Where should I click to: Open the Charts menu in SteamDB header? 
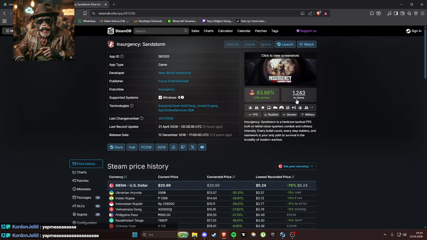tap(208, 31)
